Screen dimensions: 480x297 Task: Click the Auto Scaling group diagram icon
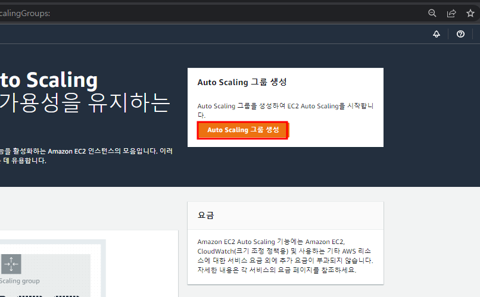point(11,264)
